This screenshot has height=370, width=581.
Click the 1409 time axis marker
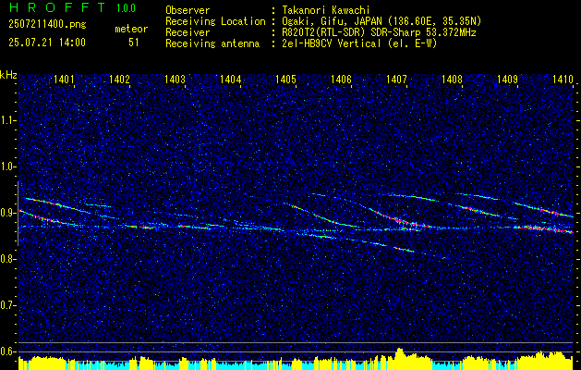pyautogui.click(x=507, y=79)
